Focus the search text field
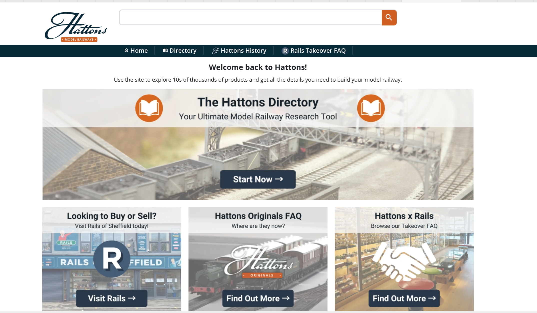The image size is (537, 313). click(x=250, y=17)
